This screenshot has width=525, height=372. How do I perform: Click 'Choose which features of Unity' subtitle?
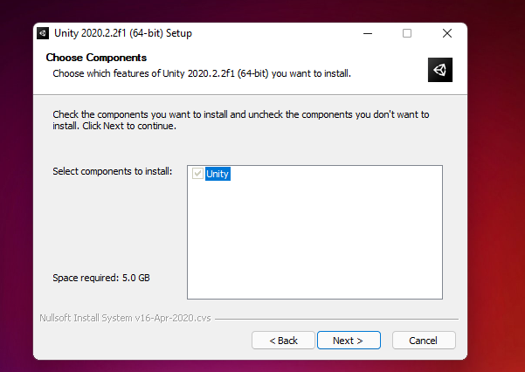pos(202,73)
